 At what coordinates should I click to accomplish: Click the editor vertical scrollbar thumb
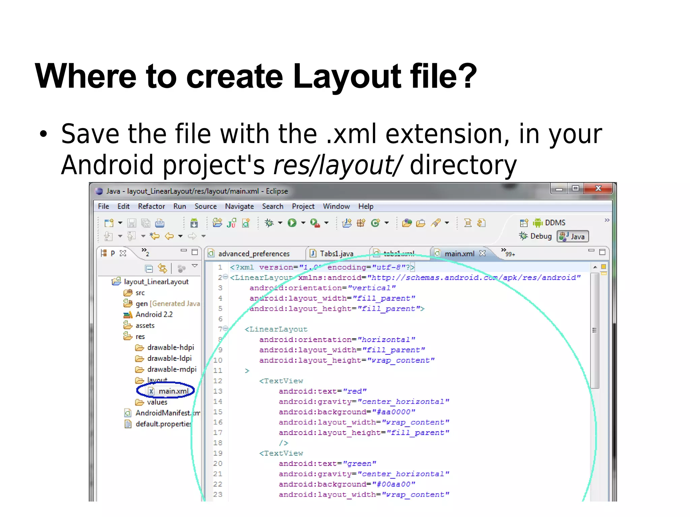595,331
